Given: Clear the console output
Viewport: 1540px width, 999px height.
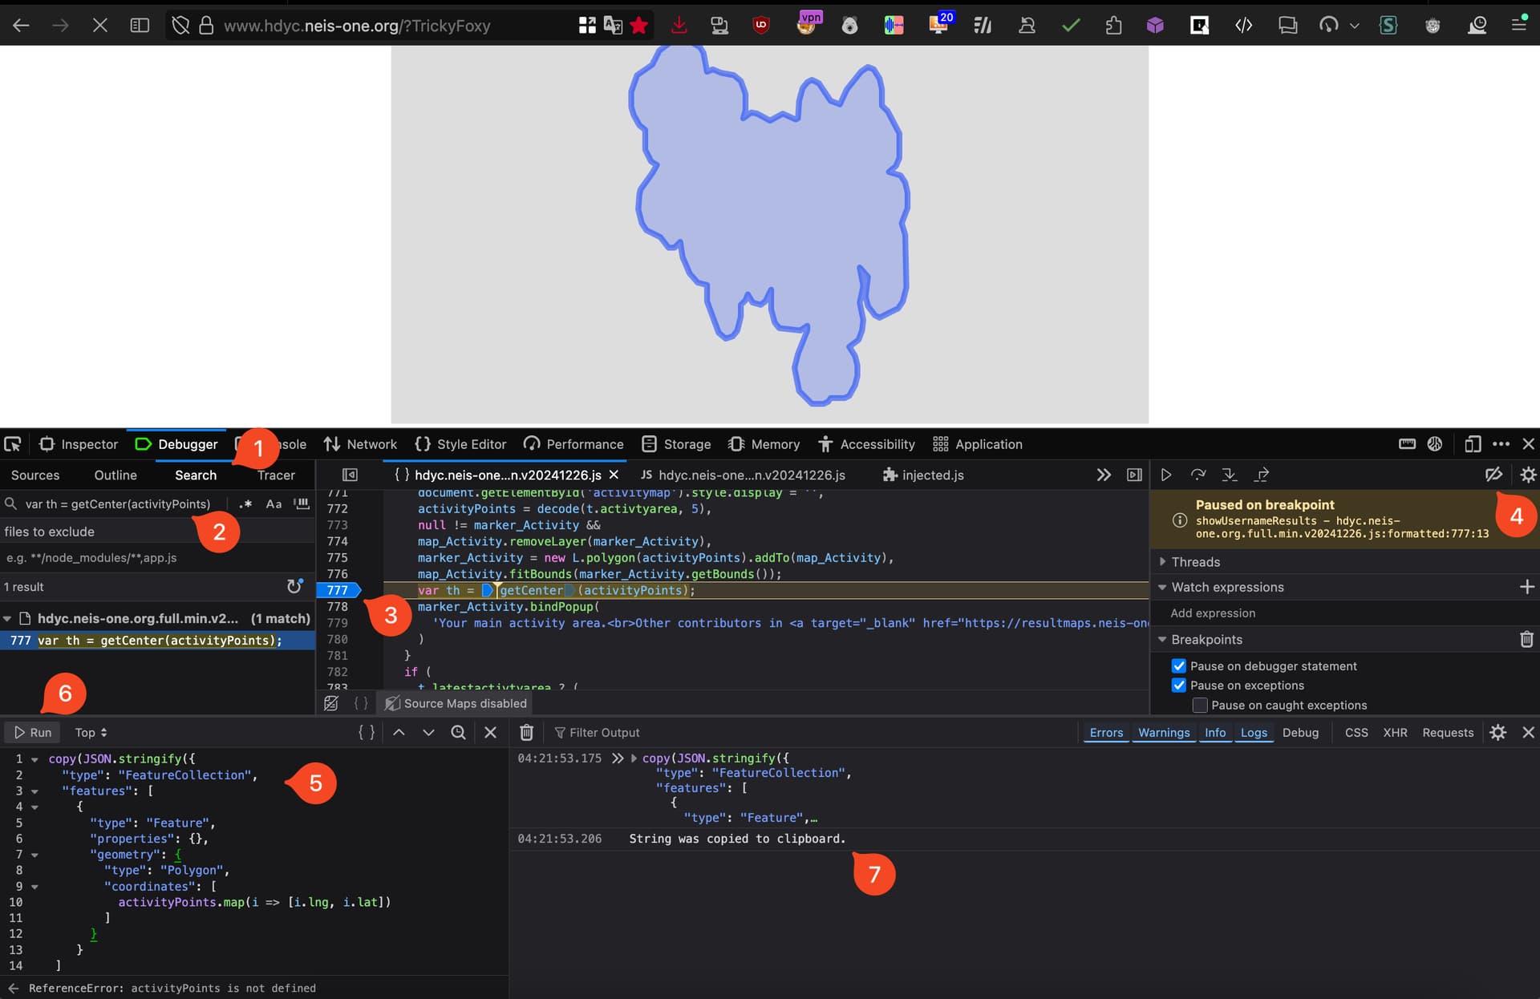Looking at the screenshot, I should coord(526,732).
